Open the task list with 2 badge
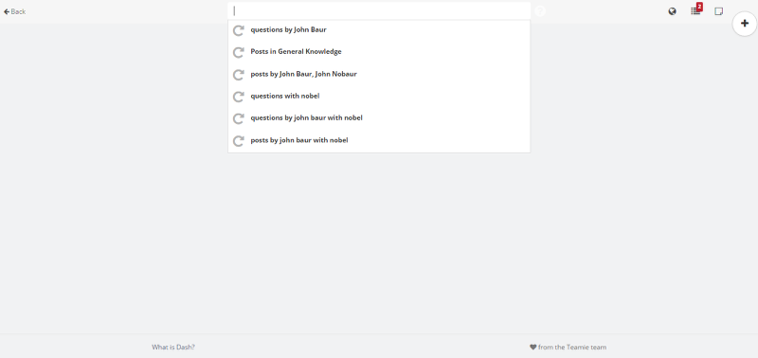Screen dimensions: 758x358 (x=695, y=11)
